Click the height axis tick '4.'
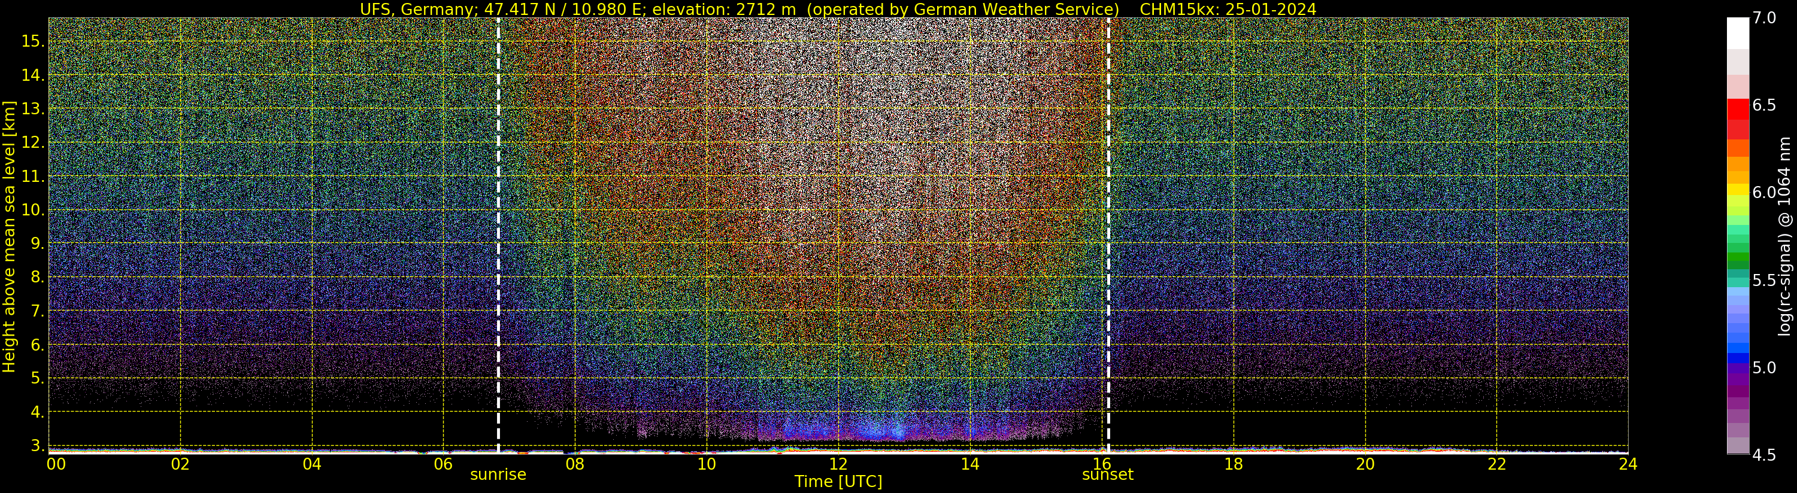The width and height of the screenshot is (1797, 493). pos(38,412)
